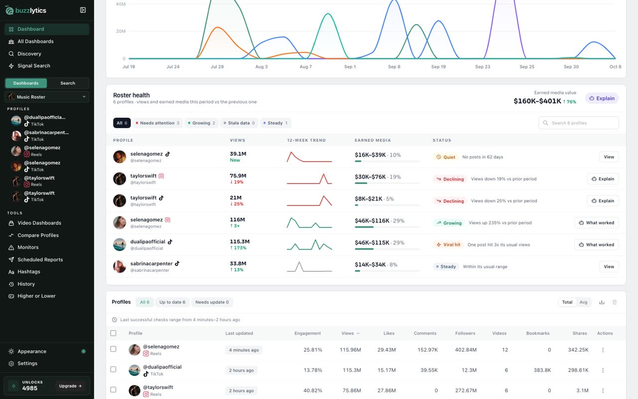The height and width of the screenshot is (399, 638).
Task: Collapse the sidebar panel icon
Action: (x=83, y=10)
